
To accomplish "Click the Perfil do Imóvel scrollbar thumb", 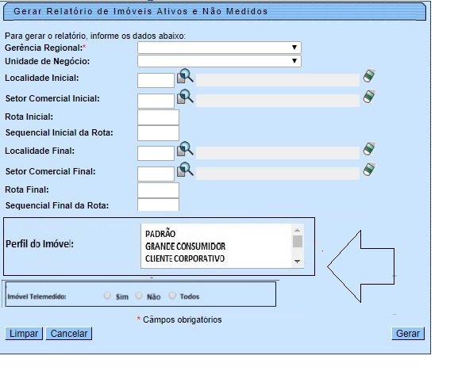I will (298, 241).
